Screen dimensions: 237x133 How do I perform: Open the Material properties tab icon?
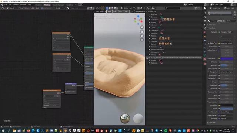click(205, 59)
